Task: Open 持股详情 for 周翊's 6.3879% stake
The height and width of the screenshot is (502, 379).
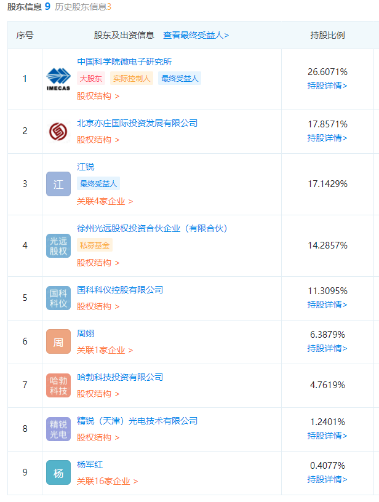Action: pos(327,348)
